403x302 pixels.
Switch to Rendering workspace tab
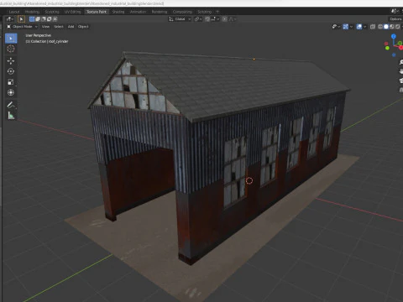coord(160,12)
